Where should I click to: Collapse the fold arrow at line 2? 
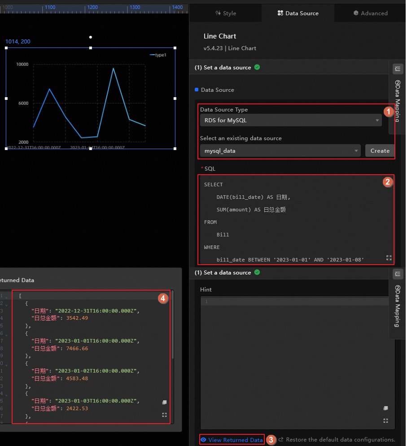pyautogui.click(x=6, y=304)
